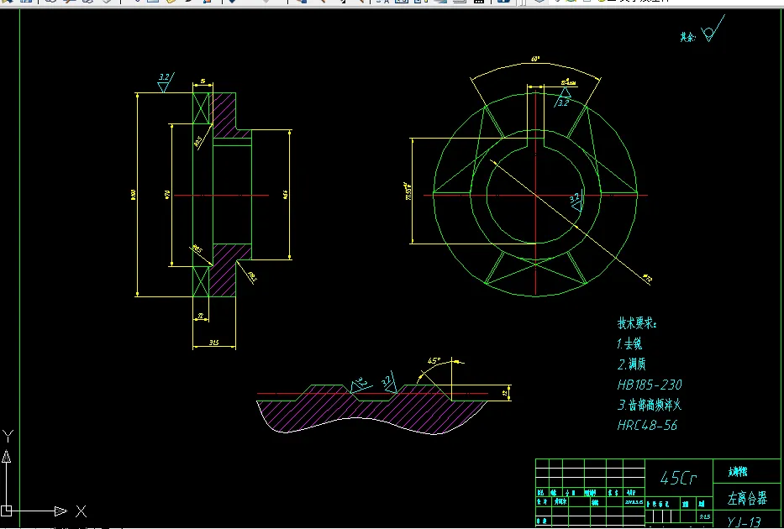Click the 技术要求 heading text
Image resolution: width=784 pixels, height=529 pixels.
coord(636,323)
